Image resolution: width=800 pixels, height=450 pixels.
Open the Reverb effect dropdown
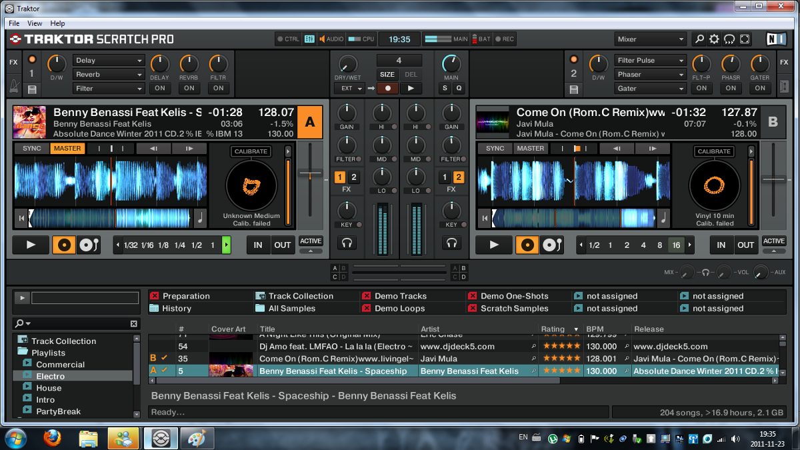(109, 74)
